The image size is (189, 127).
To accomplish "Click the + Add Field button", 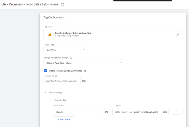I will tap(64, 119).
